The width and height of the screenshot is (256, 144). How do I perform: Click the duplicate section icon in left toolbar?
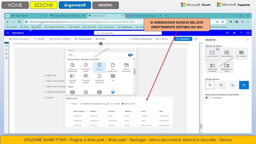point(6,54)
